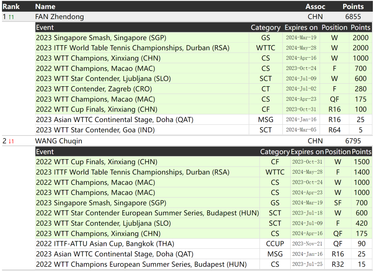Viewport: 374px width, 271px height.
Task: Click the CCUP category cell
Action: click(275, 244)
